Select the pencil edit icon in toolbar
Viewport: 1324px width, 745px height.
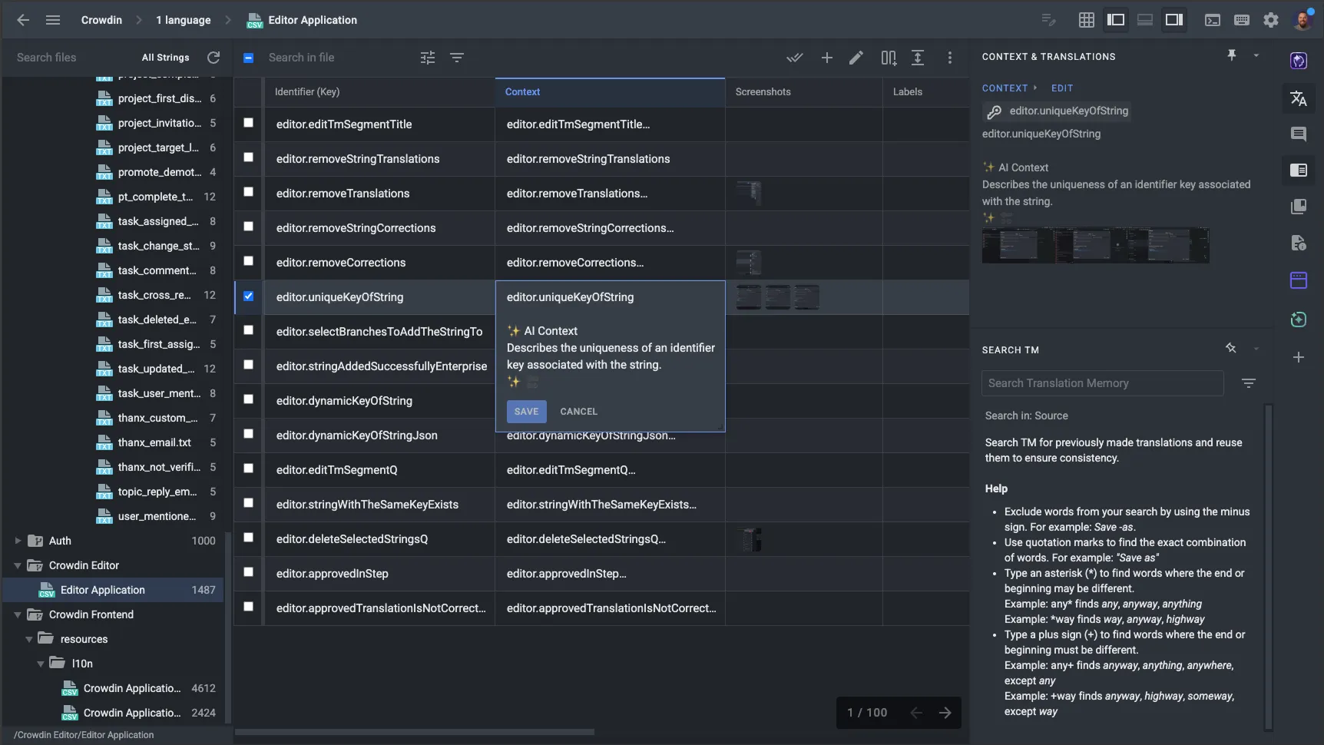point(856,58)
